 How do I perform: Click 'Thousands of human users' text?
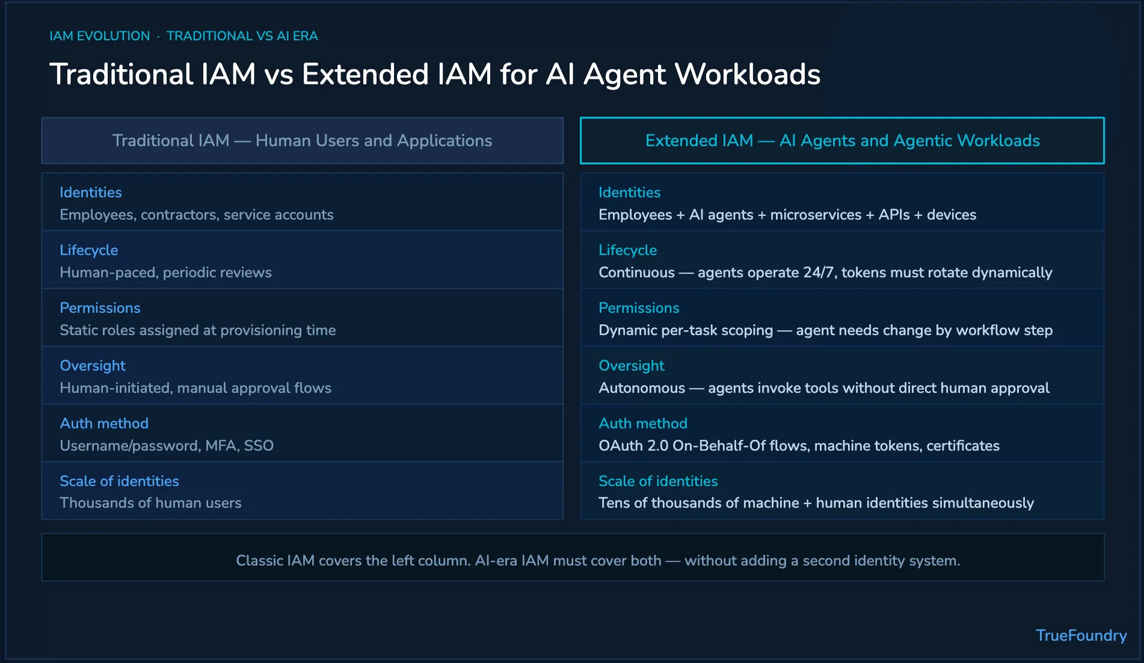150,503
